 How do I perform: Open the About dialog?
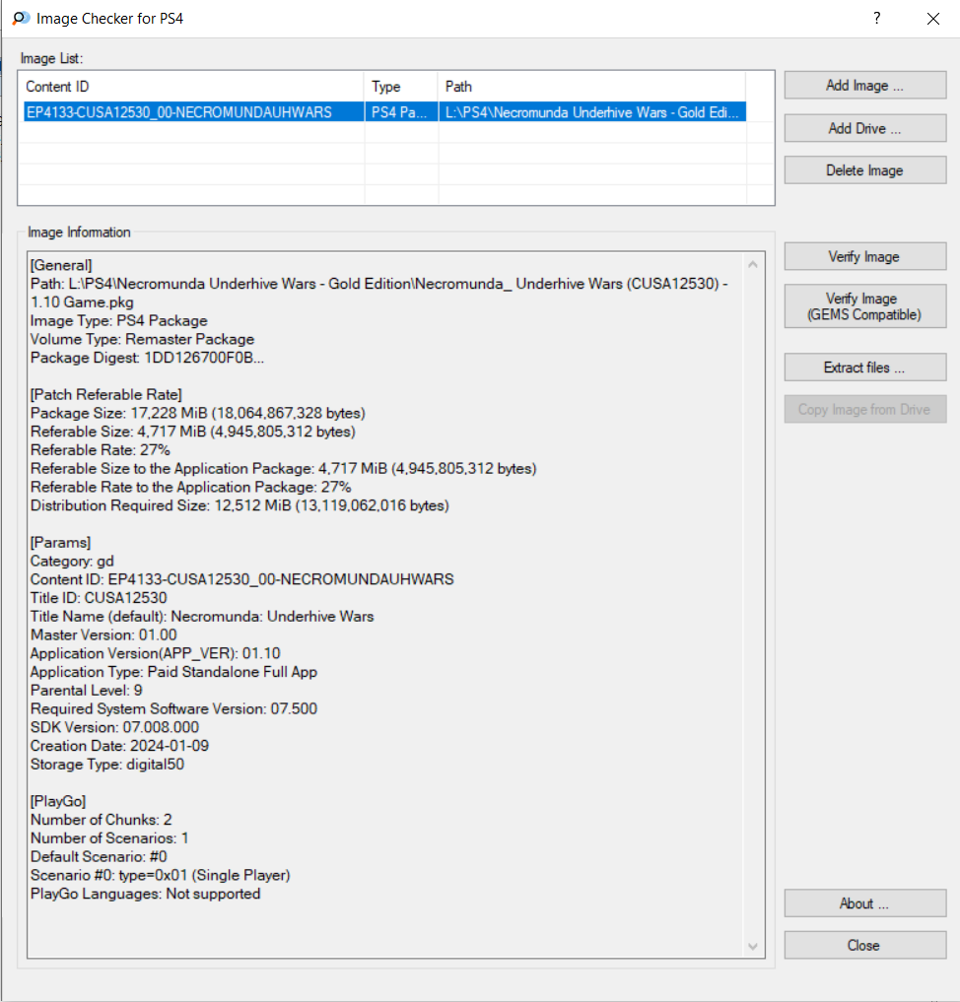[864, 903]
